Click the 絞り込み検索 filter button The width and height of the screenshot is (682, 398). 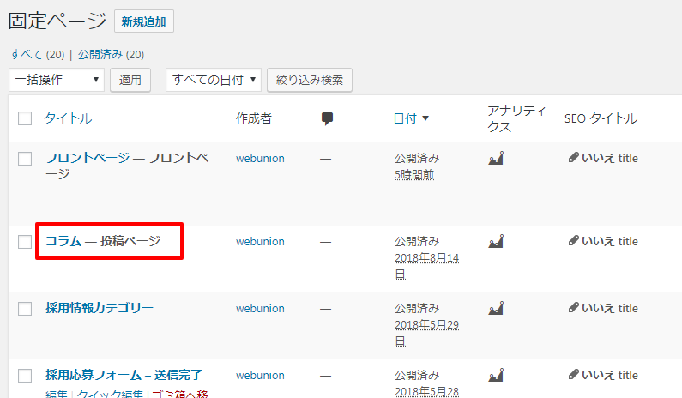pos(310,80)
